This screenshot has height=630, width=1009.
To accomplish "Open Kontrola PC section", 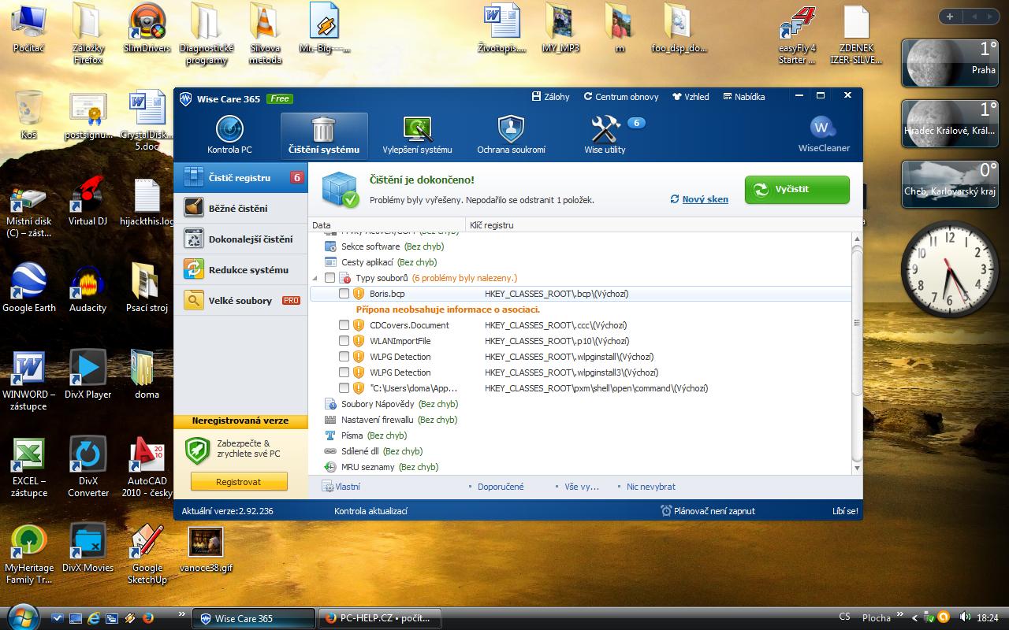I will [x=229, y=135].
